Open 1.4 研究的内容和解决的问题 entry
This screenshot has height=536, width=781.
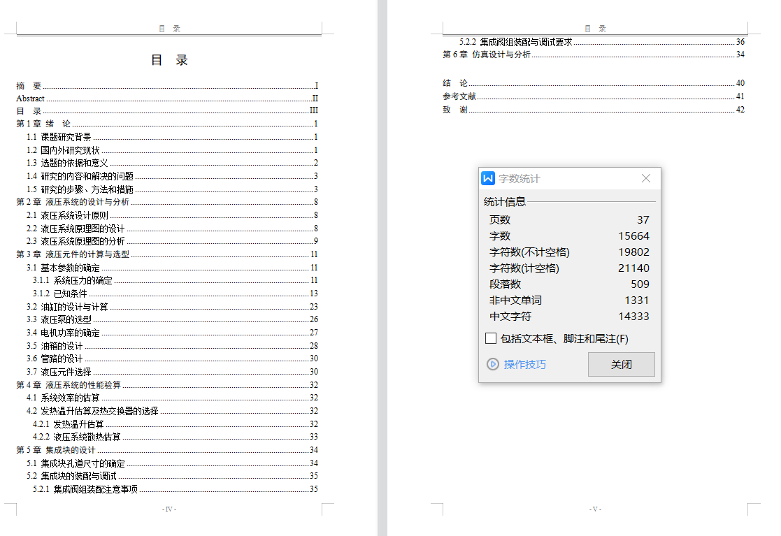[172, 176]
